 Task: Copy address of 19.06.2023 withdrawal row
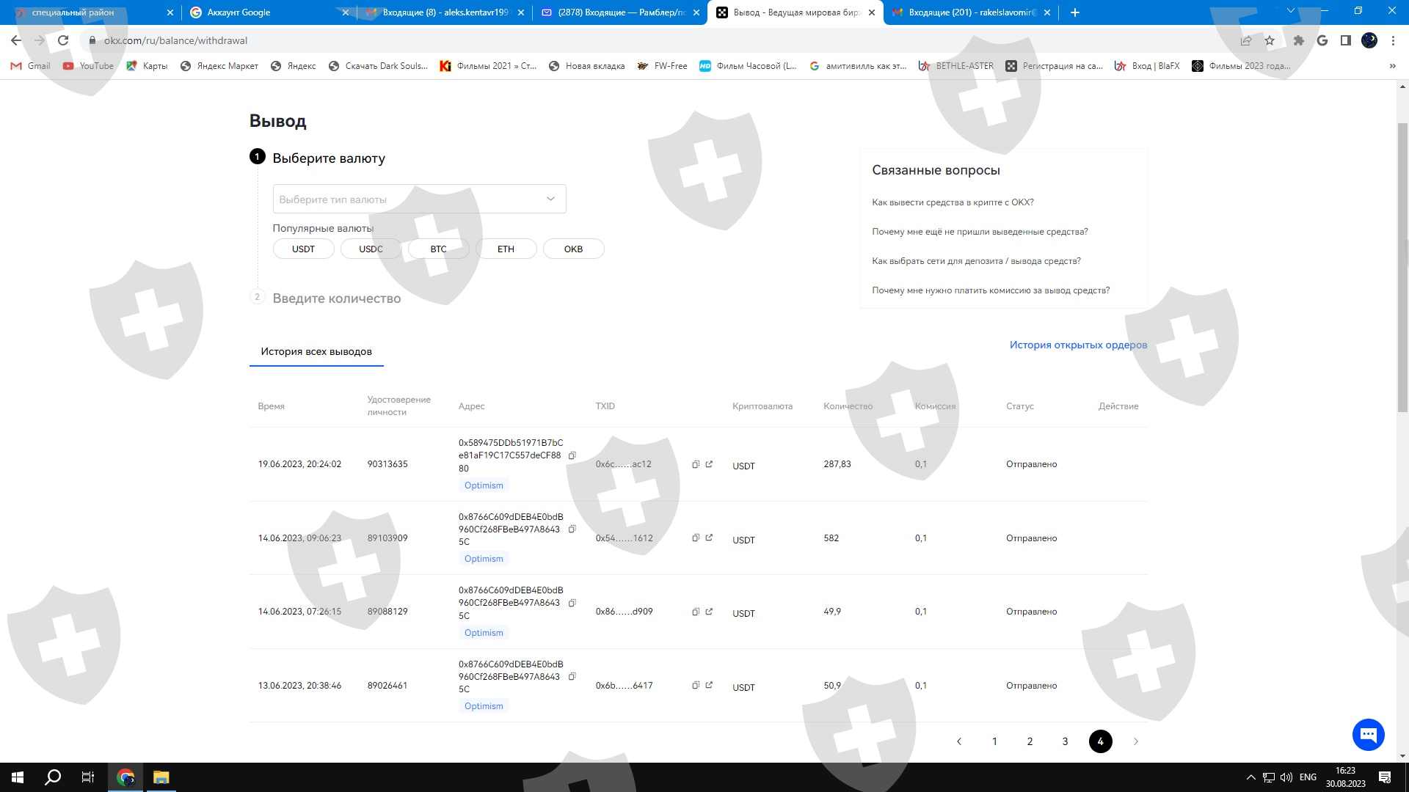click(572, 455)
